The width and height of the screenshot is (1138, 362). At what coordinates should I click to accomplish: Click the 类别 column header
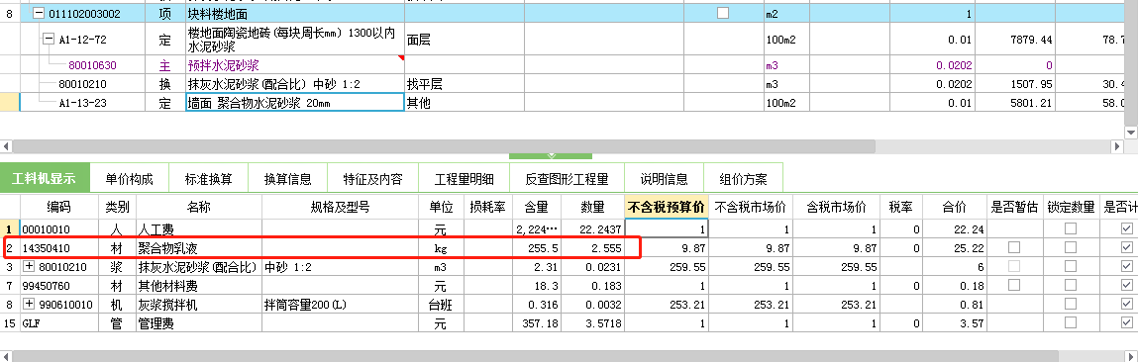click(x=118, y=208)
